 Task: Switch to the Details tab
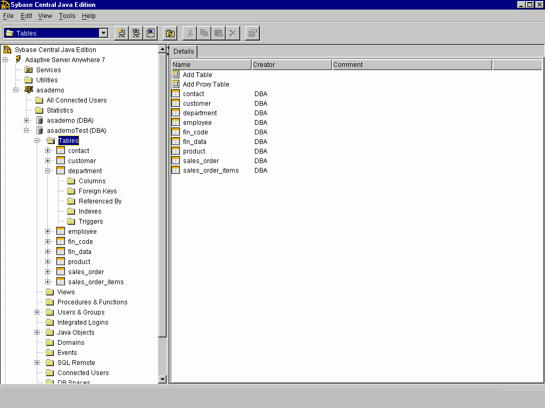184,52
